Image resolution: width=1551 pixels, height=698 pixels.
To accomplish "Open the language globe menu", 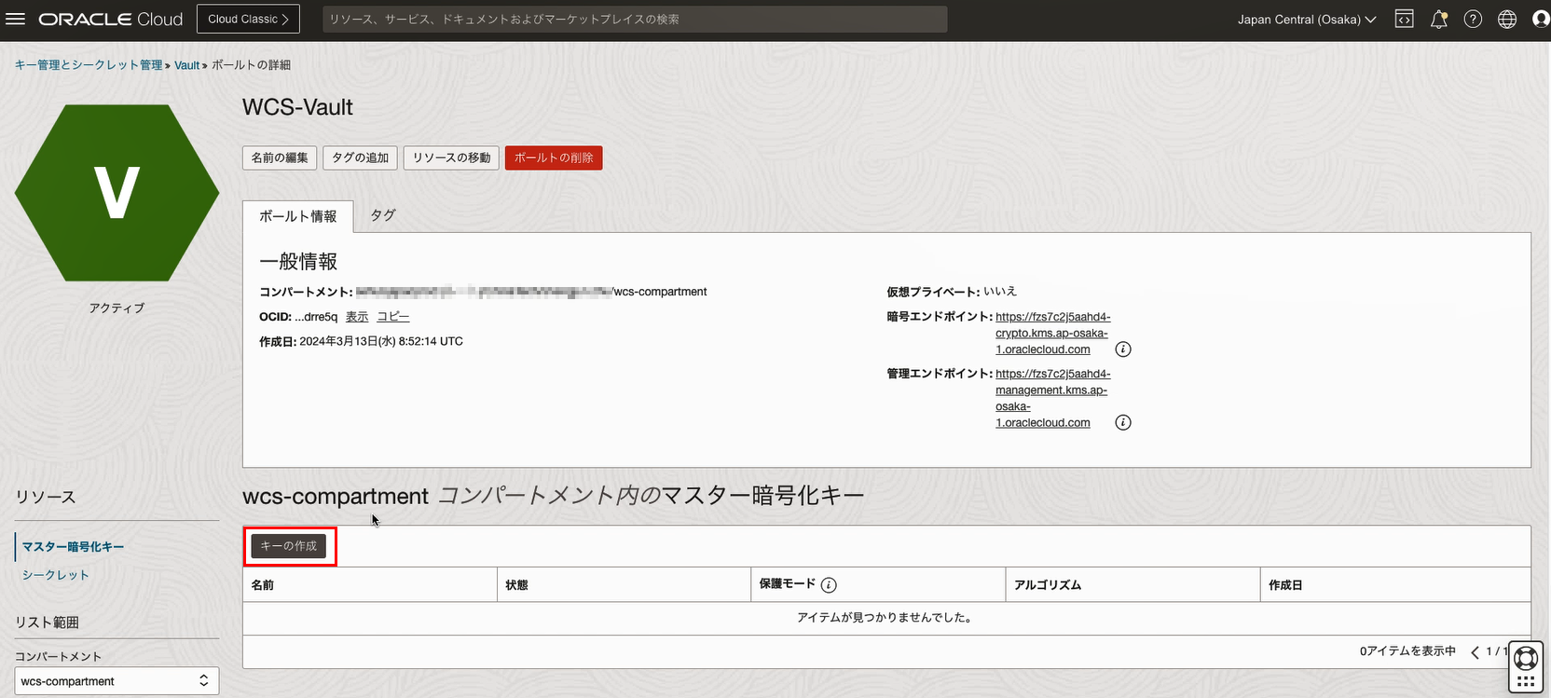I will click(x=1507, y=19).
